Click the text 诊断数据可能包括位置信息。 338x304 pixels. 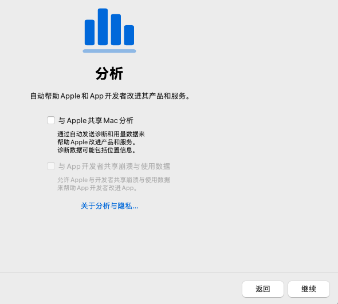point(97,150)
